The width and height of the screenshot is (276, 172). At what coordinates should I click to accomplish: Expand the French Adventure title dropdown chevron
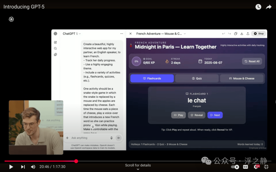(185, 34)
